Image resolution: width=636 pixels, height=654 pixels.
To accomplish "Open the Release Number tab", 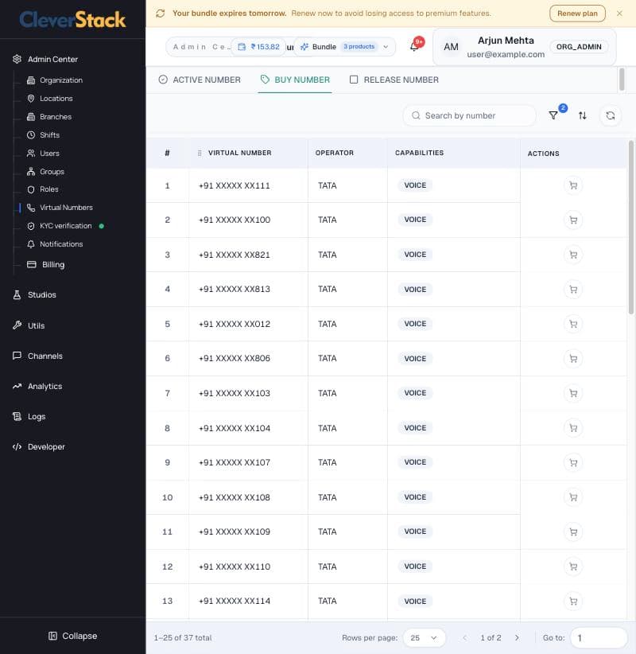I will [x=394, y=80].
